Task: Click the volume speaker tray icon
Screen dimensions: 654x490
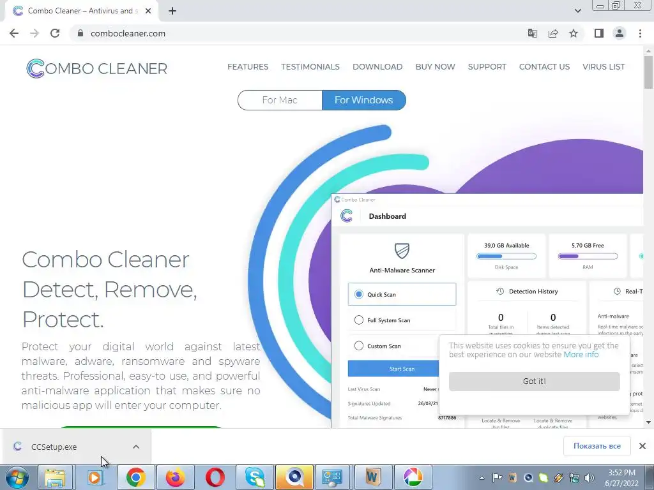Action: click(x=589, y=478)
